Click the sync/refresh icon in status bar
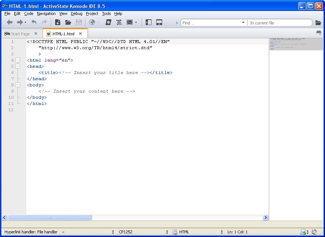The width and height of the screenshot is (325, 237). [314, 232]
